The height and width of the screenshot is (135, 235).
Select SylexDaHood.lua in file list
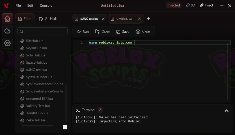(x=39, y=77)
